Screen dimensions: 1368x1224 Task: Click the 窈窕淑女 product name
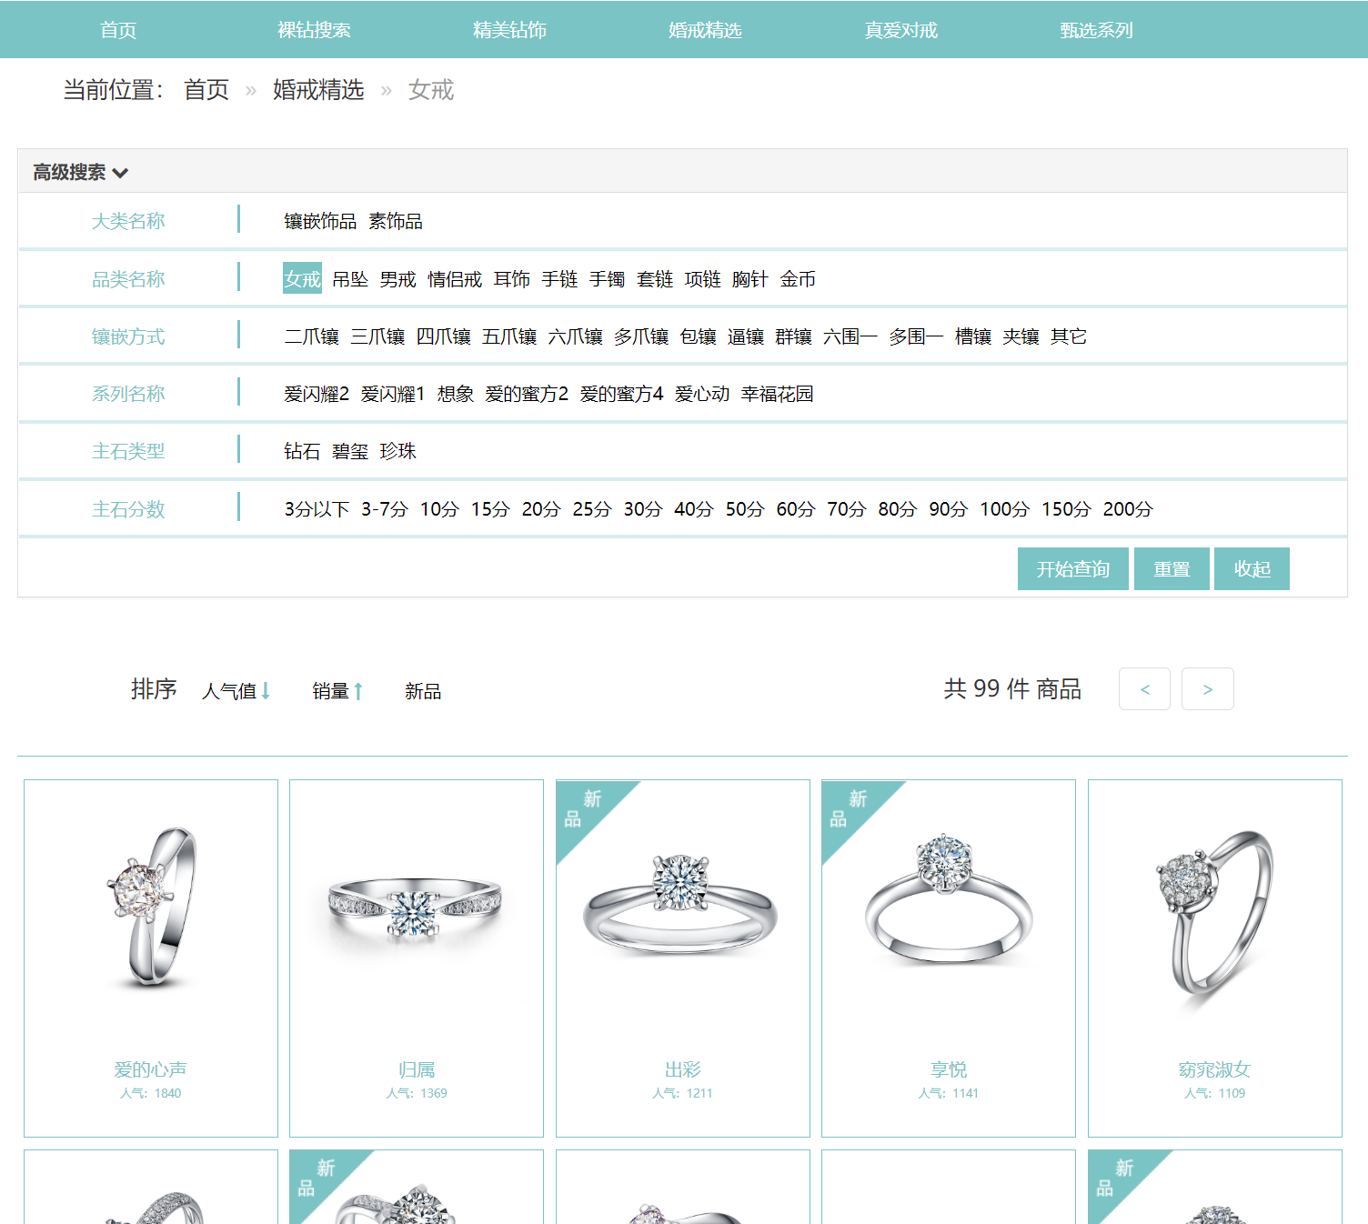(x=1214, y=1069)
